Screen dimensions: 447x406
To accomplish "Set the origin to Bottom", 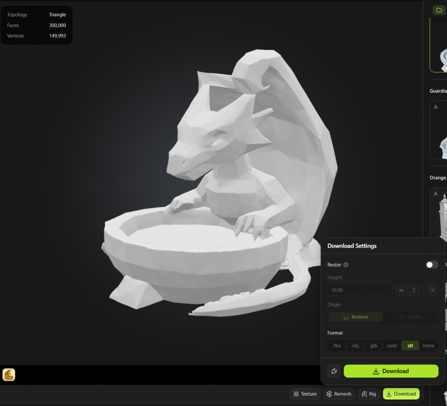I will click(355, 317).
